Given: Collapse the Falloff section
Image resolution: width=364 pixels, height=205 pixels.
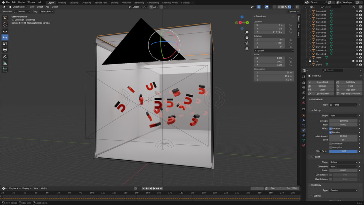Looking at the screenshot, I should tap(316, 157).
